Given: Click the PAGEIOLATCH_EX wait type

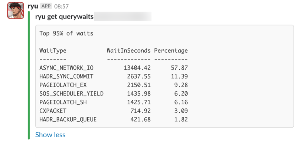Looking at the screenshot, I should coord(63,85).
